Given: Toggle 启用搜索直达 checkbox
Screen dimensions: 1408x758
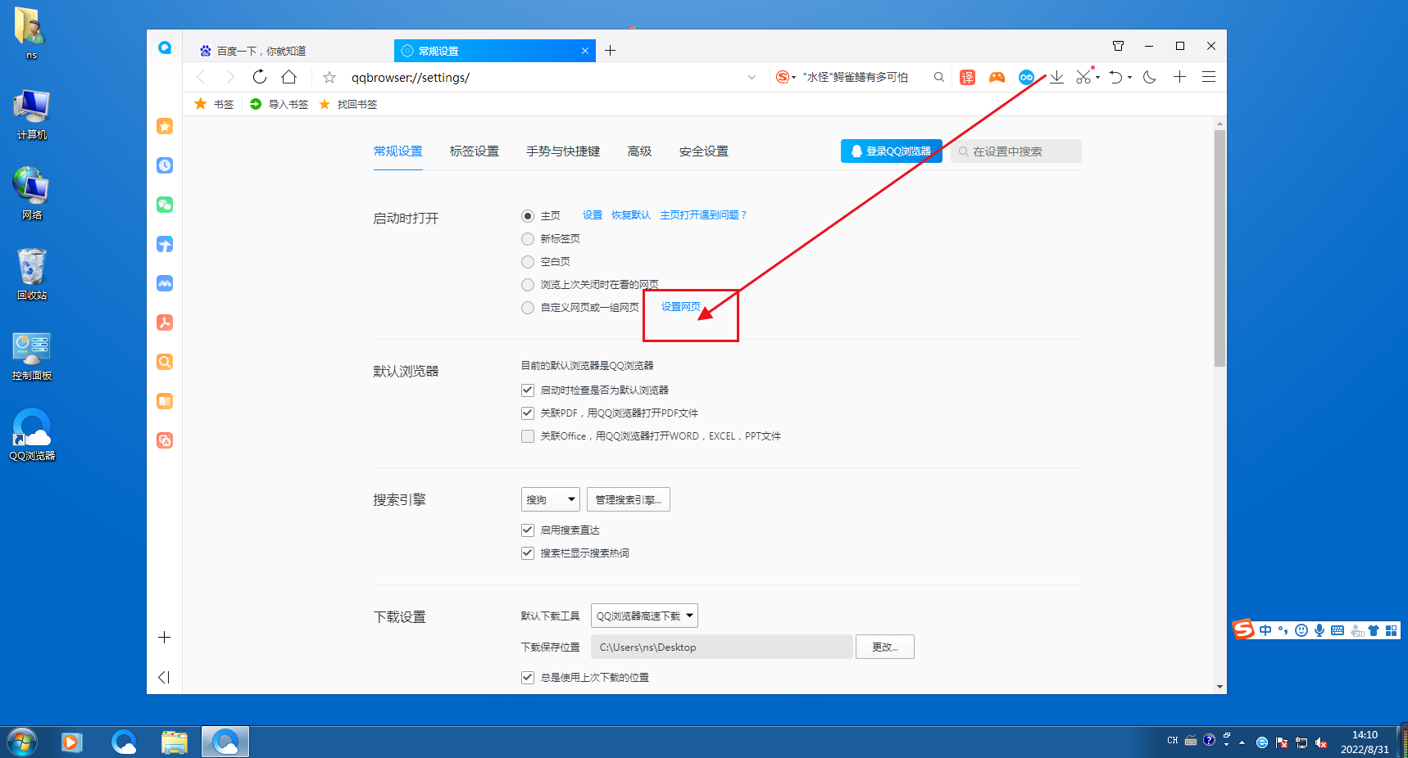Looking at the screenshot, I should pyautogui.click(x=528, y=530).
